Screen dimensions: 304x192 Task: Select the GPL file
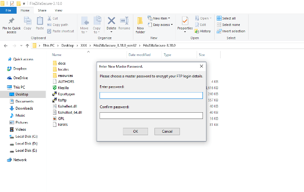[x=58, y=119]
